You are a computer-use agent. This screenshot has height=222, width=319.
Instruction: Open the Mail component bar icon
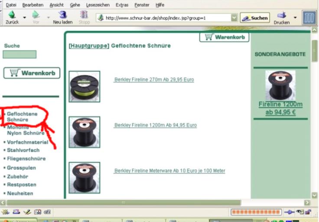click(16, 212)
